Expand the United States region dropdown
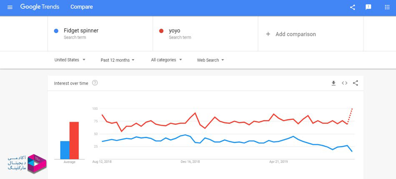 (x=70, y=60)
